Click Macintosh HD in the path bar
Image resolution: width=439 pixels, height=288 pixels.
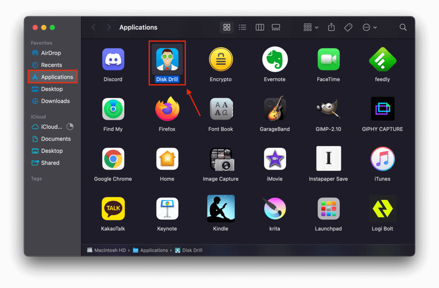coord(107,250)
